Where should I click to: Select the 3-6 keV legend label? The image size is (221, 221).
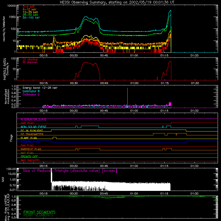pyautogui.click(x=29, y=7)
